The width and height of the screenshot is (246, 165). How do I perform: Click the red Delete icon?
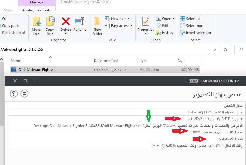coord(66,22)
